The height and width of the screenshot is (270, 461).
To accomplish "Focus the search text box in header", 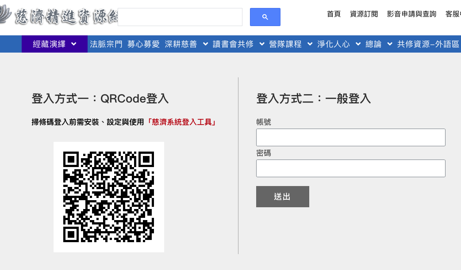I will pyautogui.click(x=180, y=17).
